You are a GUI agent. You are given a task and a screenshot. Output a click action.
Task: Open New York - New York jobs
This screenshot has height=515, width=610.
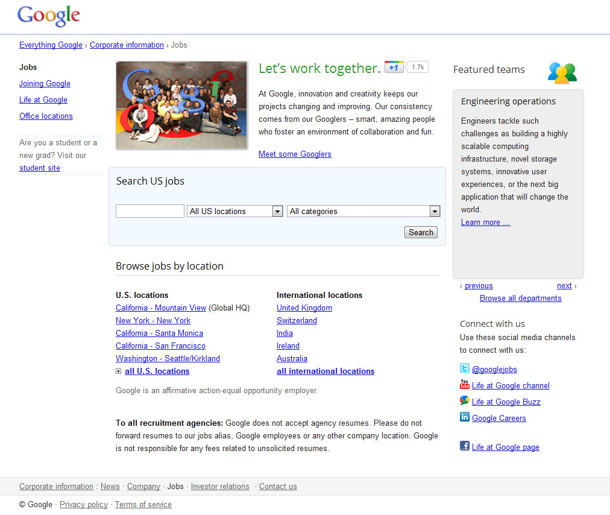[x=153, y=321]
